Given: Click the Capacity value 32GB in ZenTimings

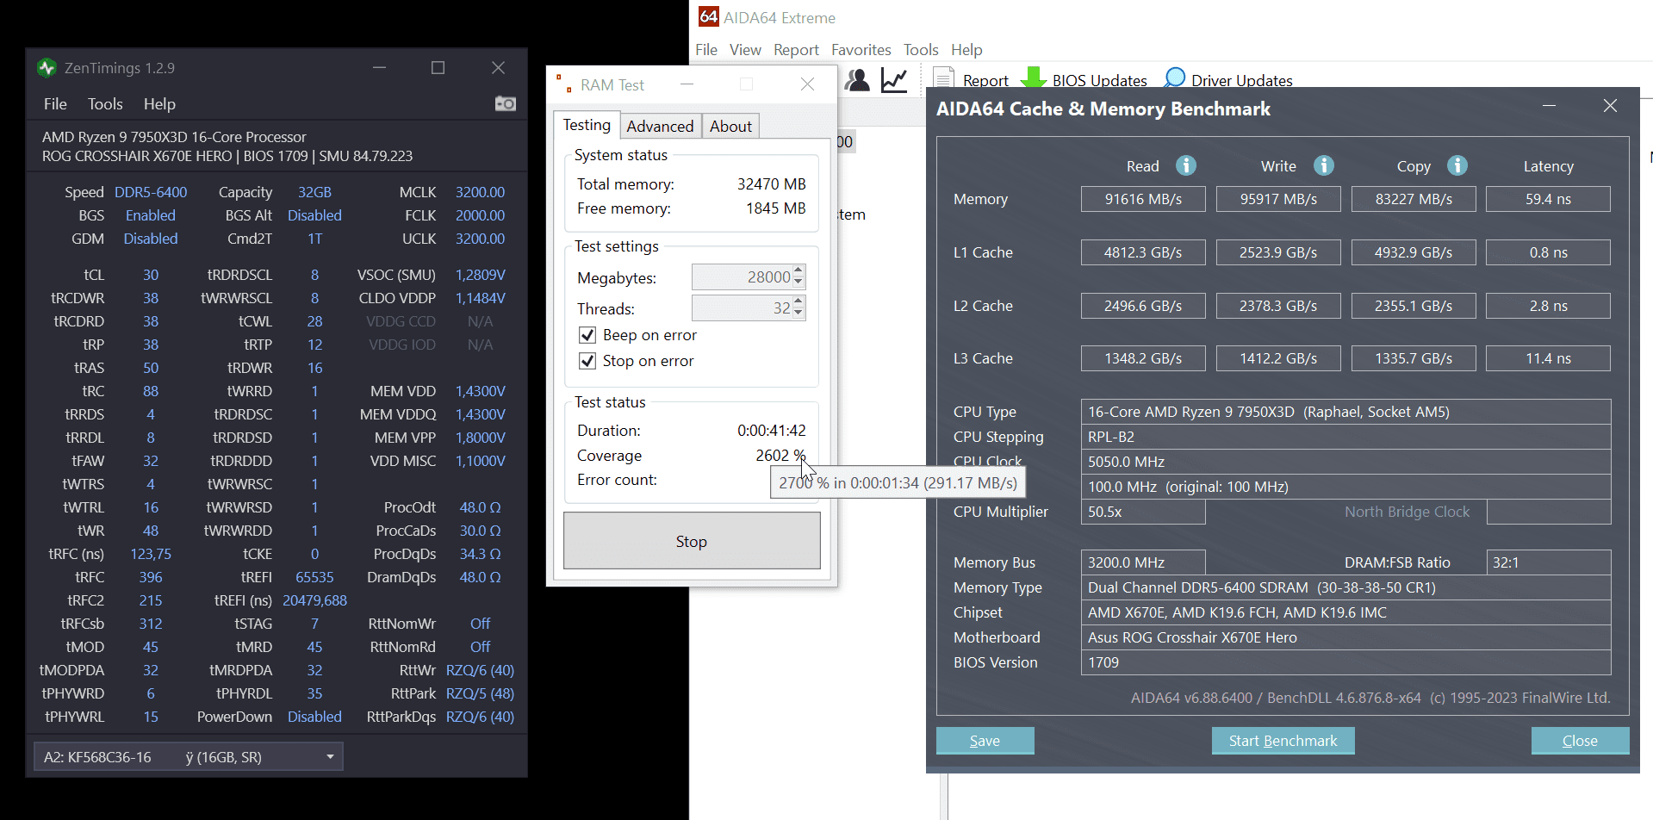Looking at the screenshot, I should (x=314, y=192).
